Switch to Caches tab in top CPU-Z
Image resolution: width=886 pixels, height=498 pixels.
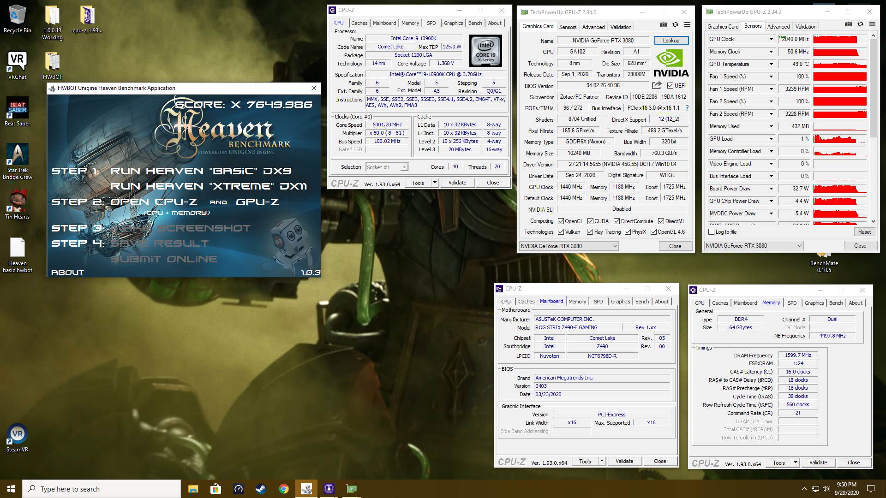359,23
